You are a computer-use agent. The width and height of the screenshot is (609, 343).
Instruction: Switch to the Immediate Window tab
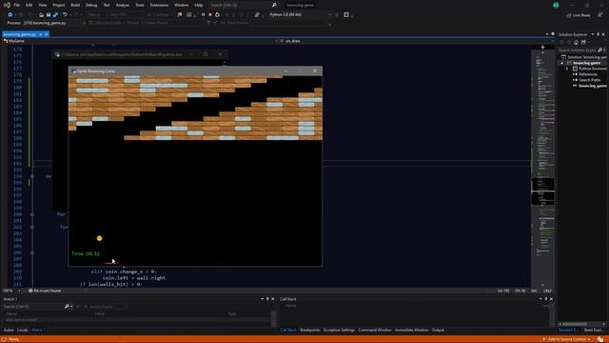click(x=411, y=331)
